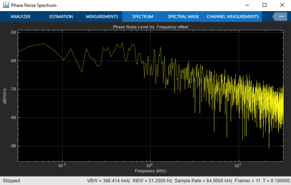Viewport: 291px width, 185px height.
Task: Click the T = 0.100000 time readout
Action: (276, 181)
